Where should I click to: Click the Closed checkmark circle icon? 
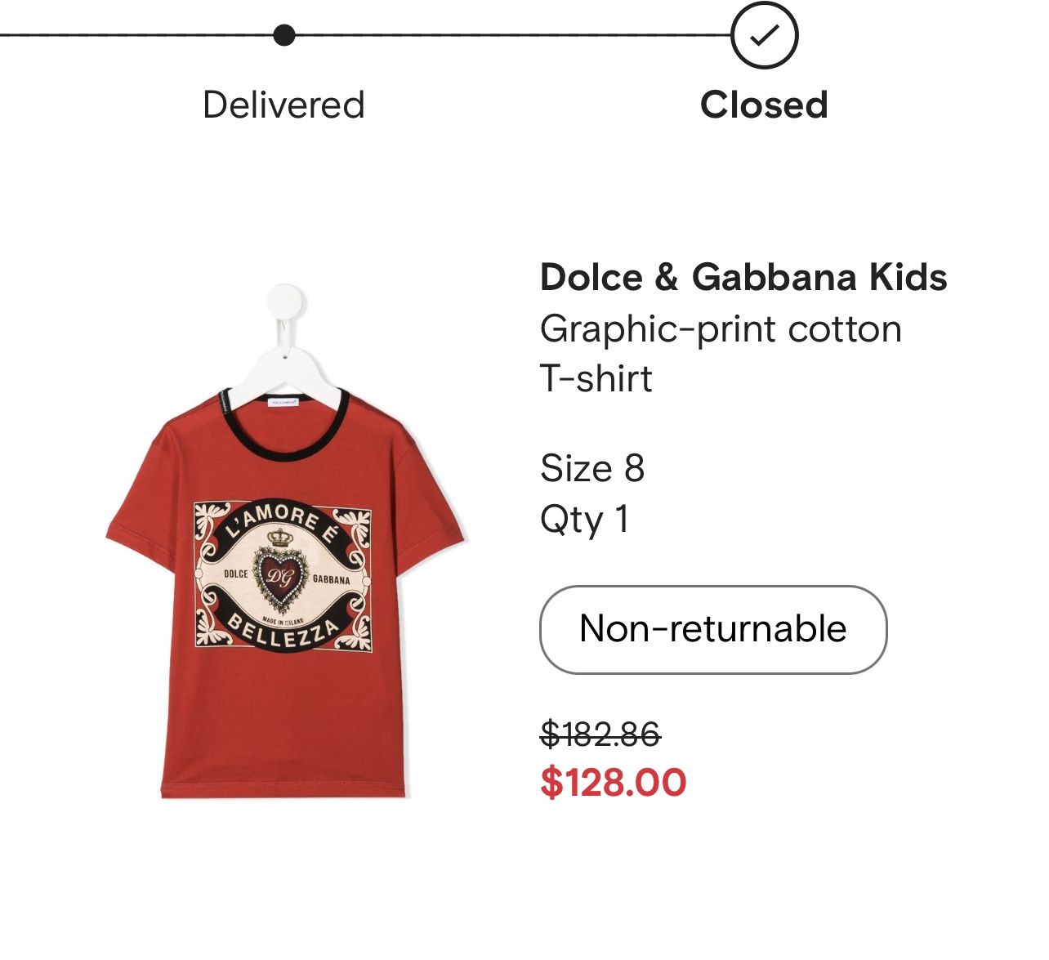[764, 36]
